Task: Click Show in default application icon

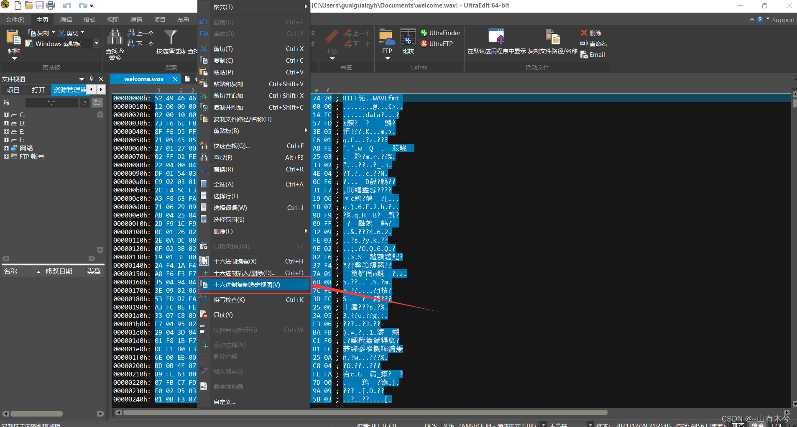Action: 496,37
